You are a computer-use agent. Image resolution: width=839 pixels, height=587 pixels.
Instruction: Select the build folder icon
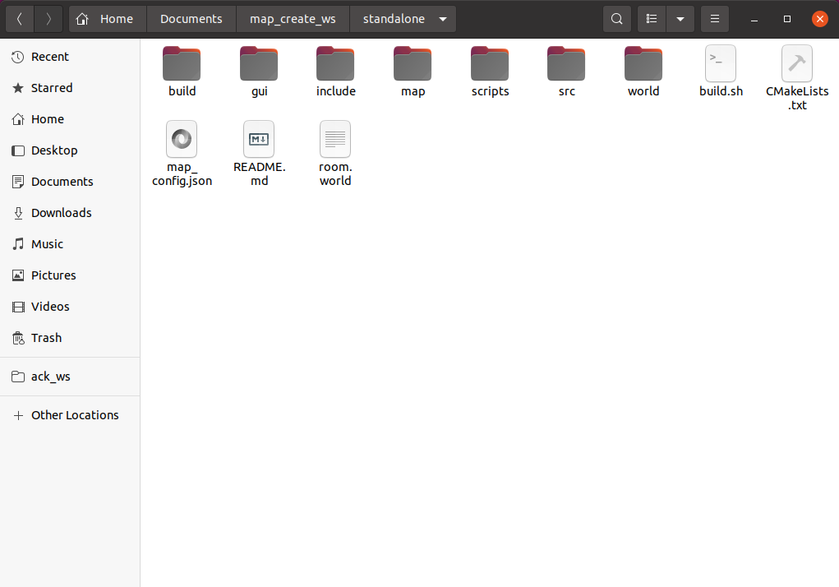coord(182,63)
